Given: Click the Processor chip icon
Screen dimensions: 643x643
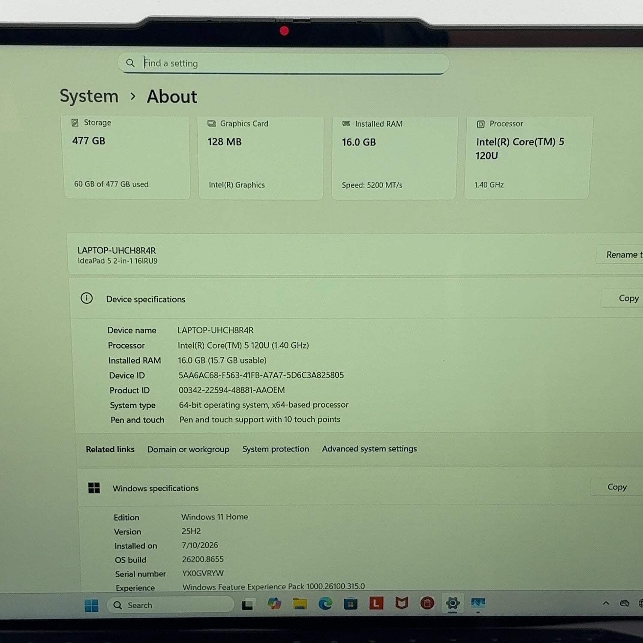Looking at the screenshot, I should pyautogui.click(x=481, y=124).
